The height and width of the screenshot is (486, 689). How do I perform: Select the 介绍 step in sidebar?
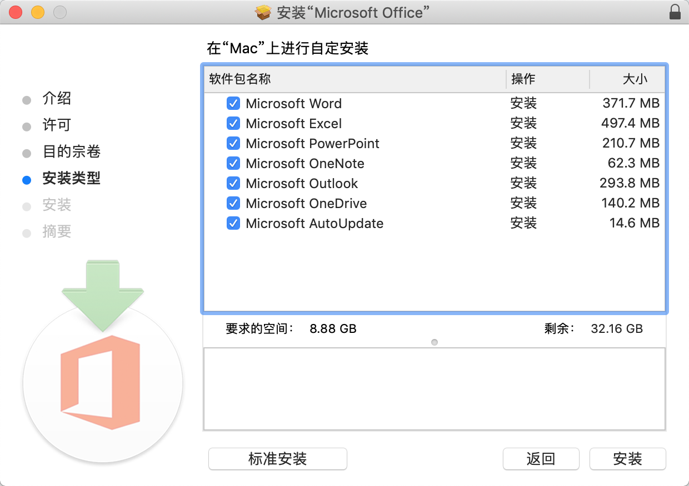57,99
